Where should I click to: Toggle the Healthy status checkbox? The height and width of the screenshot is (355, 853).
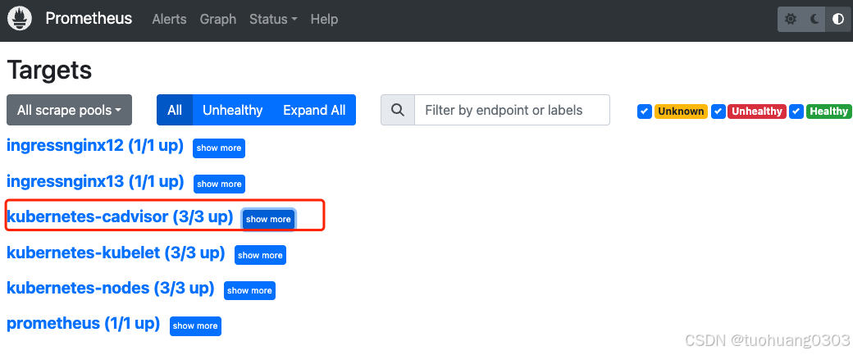pyautogui.click(x=796, y=112)
